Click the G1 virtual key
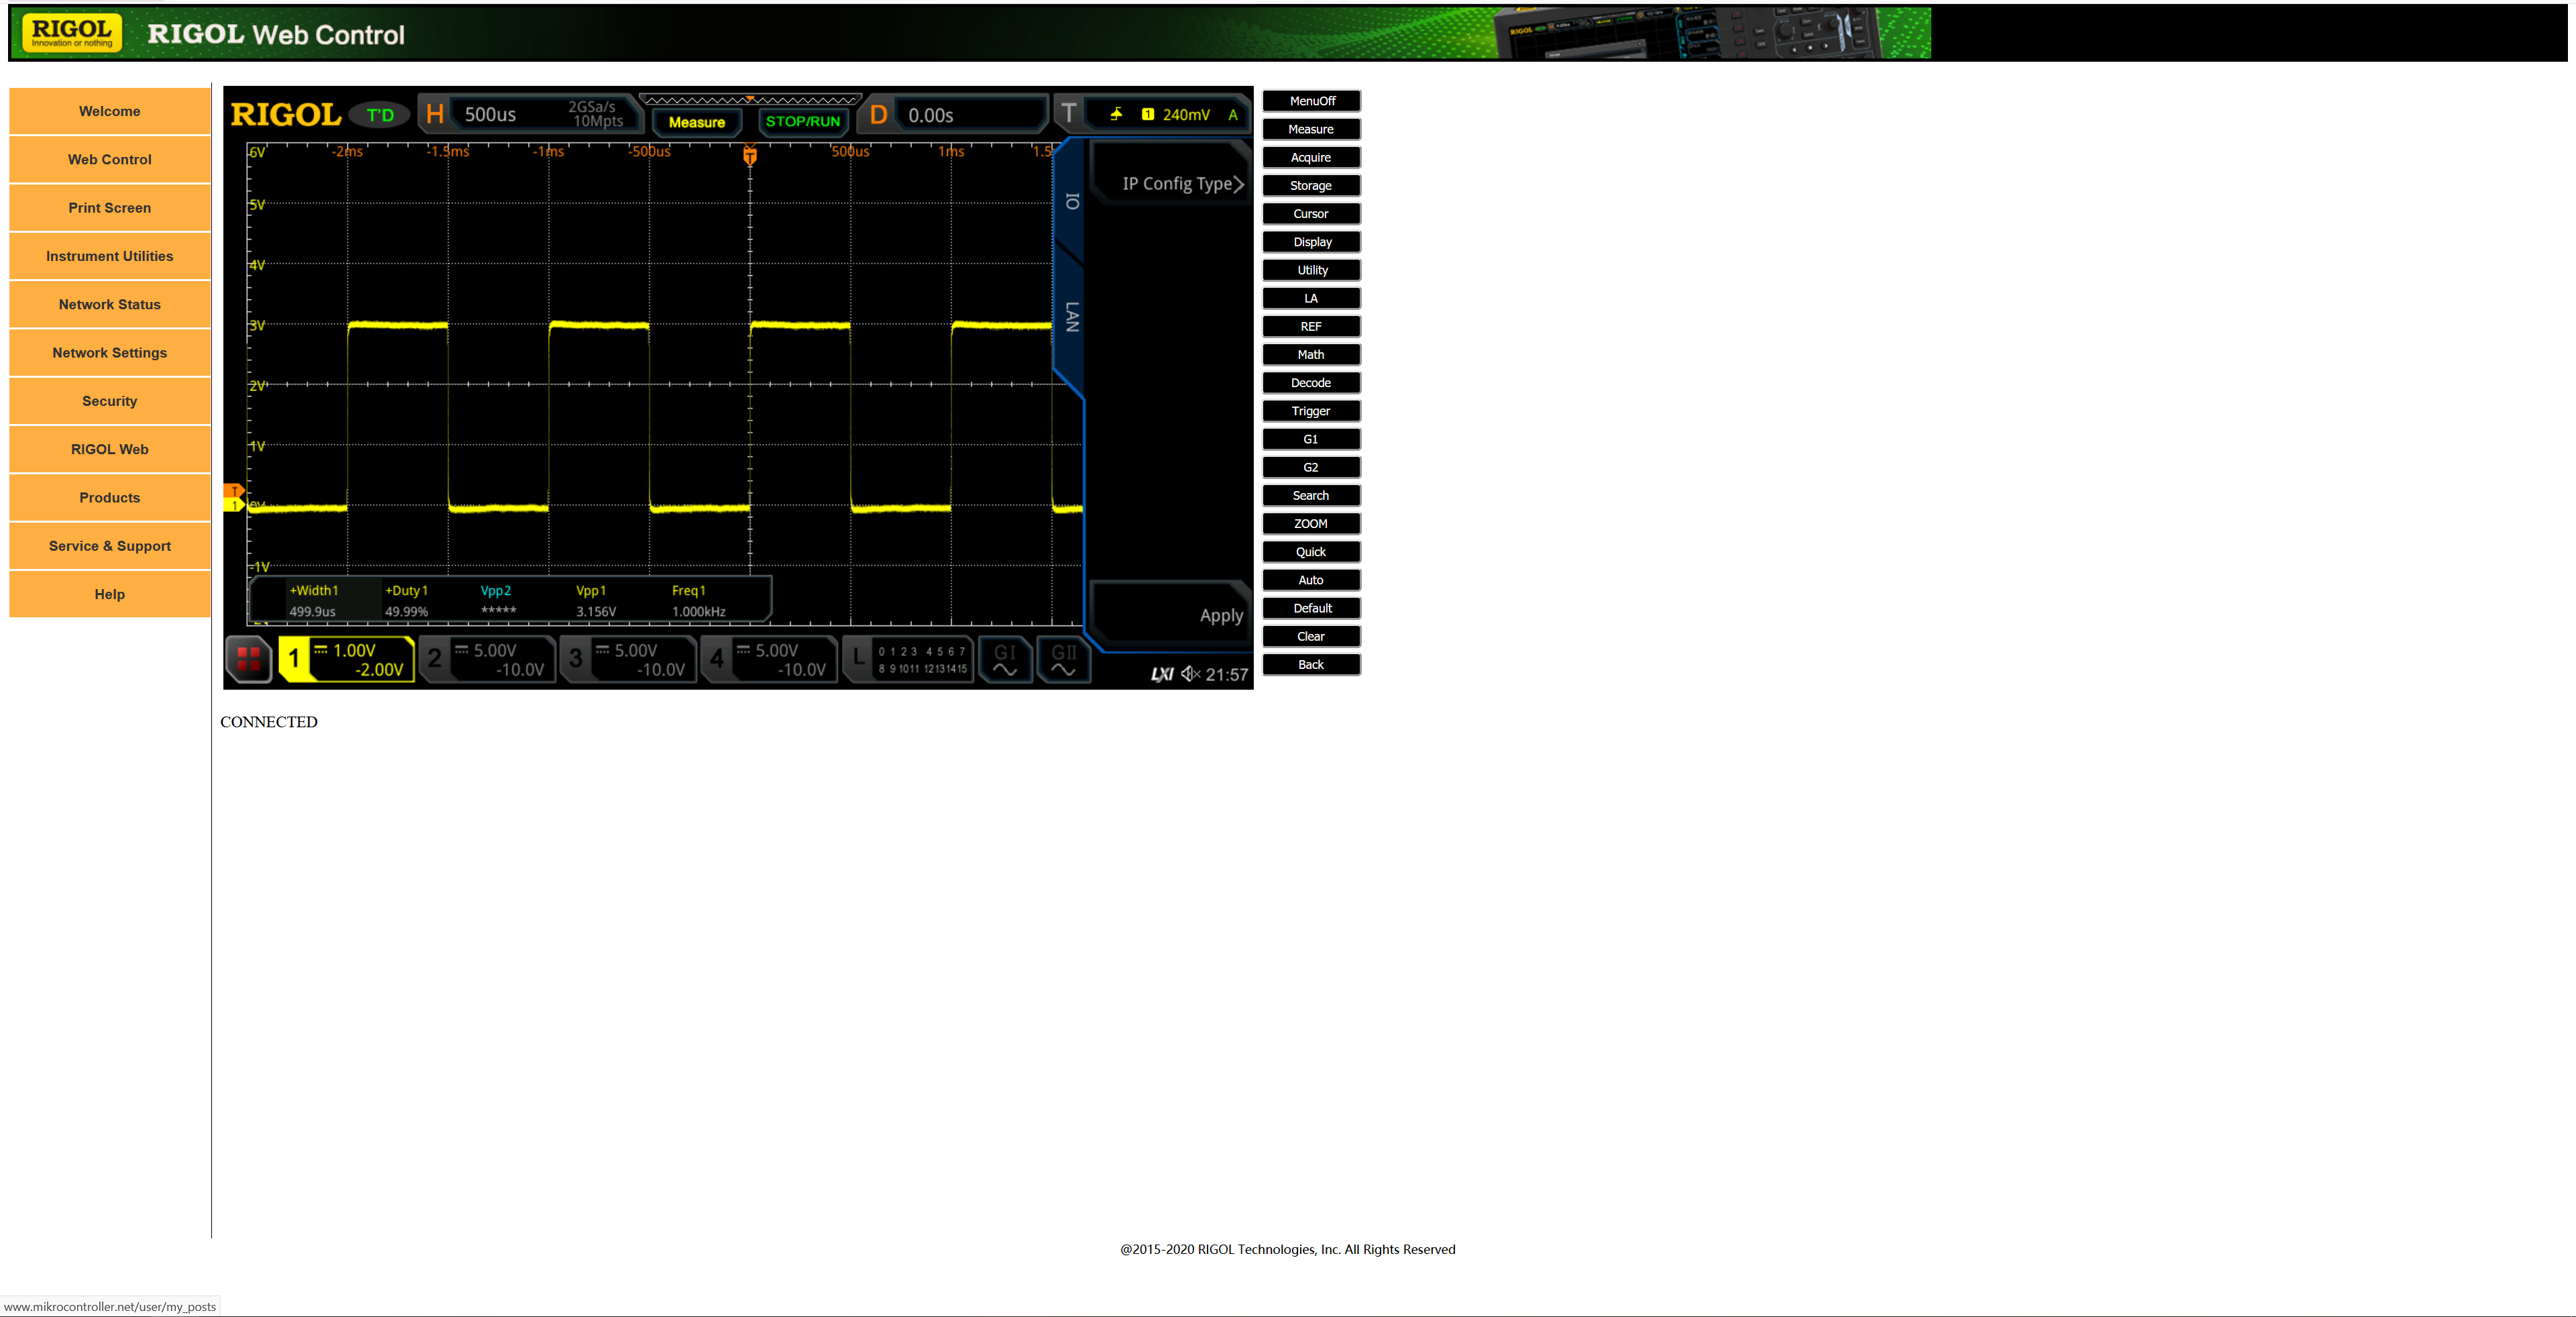This screenshot has width=2576, height=1317. tap(1311, 439)
